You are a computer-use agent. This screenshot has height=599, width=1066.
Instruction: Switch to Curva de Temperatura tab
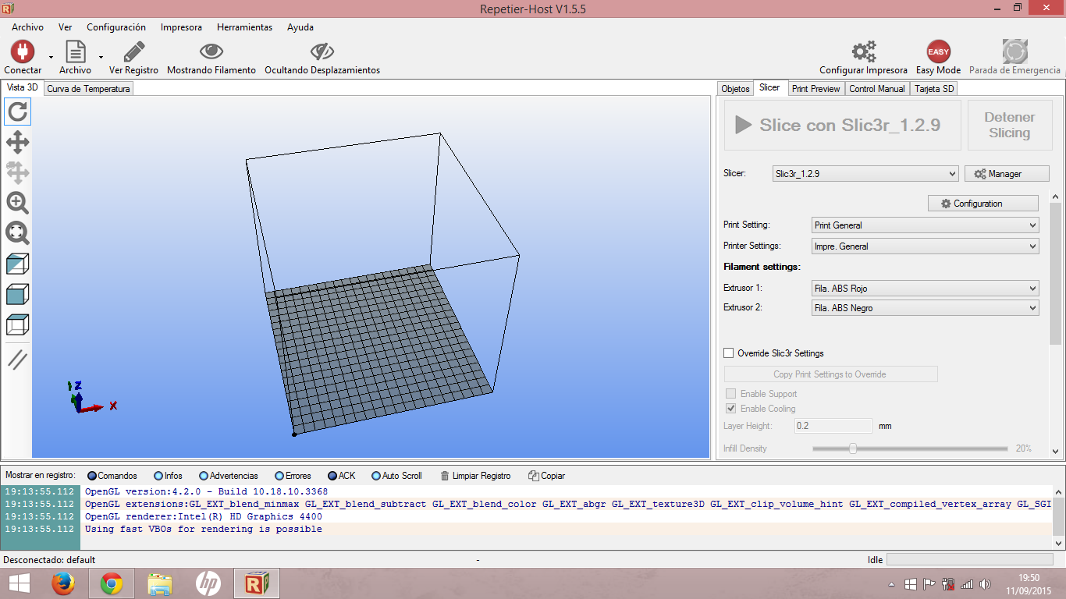coord(88,89)
